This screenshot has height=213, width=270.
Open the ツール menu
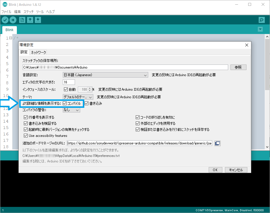pos(40,12)
